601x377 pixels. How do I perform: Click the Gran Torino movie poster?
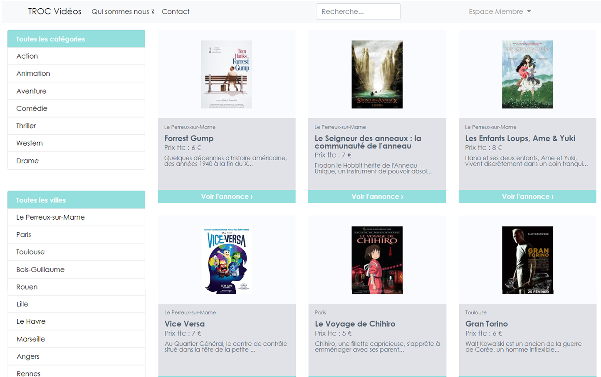coord(527,260)
